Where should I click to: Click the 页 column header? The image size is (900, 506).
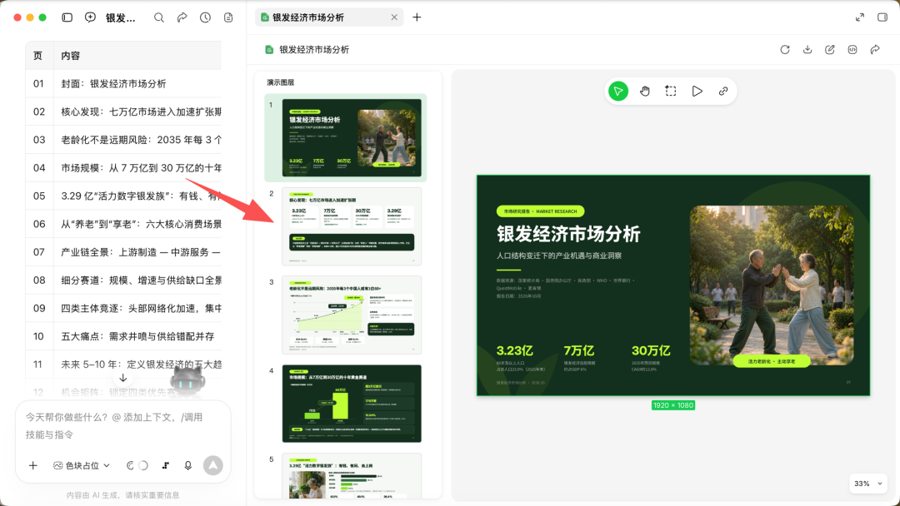tap(37, 56)
